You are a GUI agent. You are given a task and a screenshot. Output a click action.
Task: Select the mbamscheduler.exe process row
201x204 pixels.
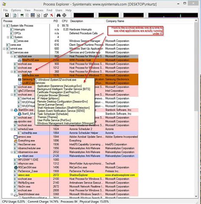(76, 148)
